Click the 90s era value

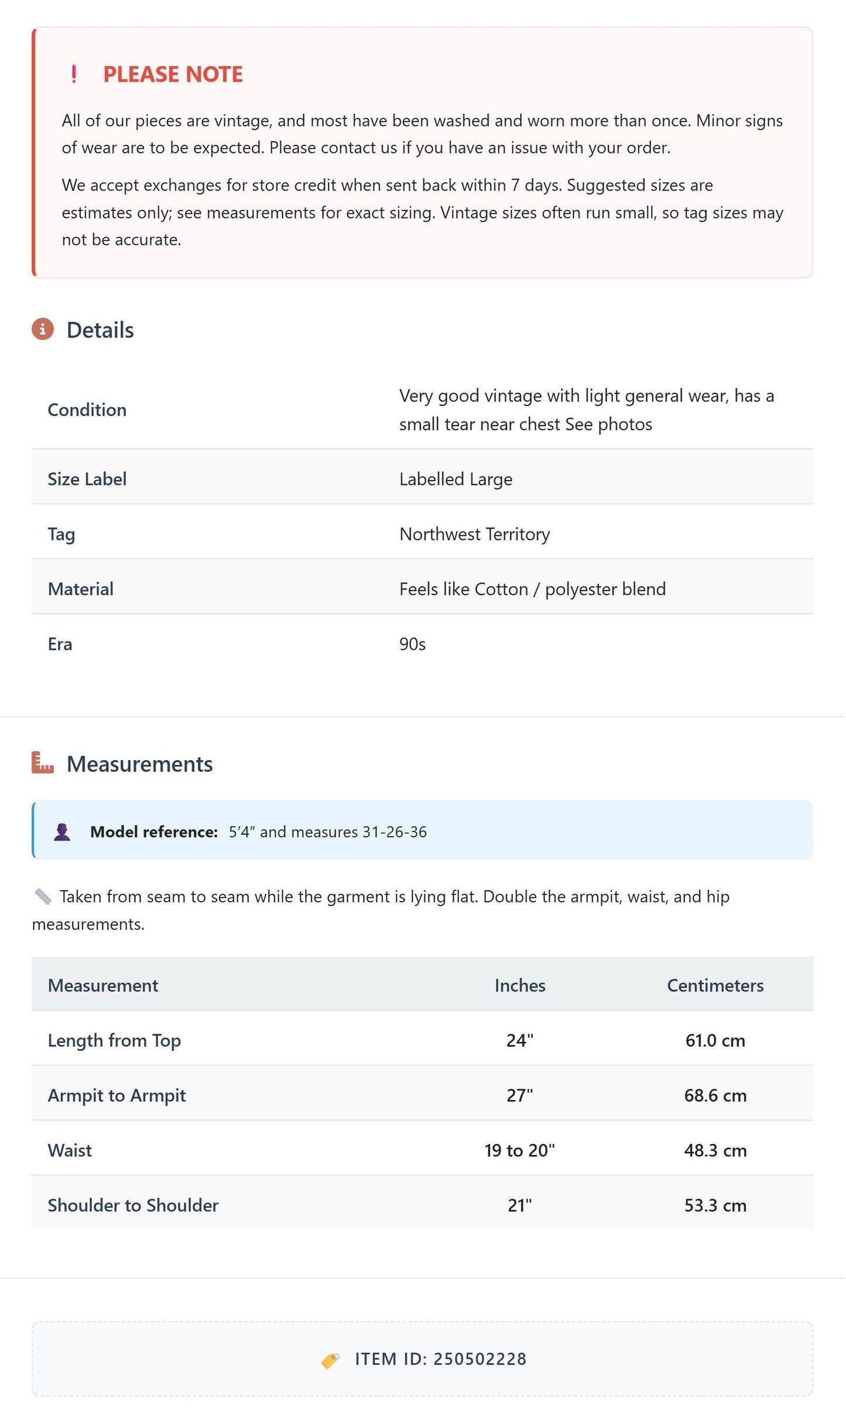413,644
